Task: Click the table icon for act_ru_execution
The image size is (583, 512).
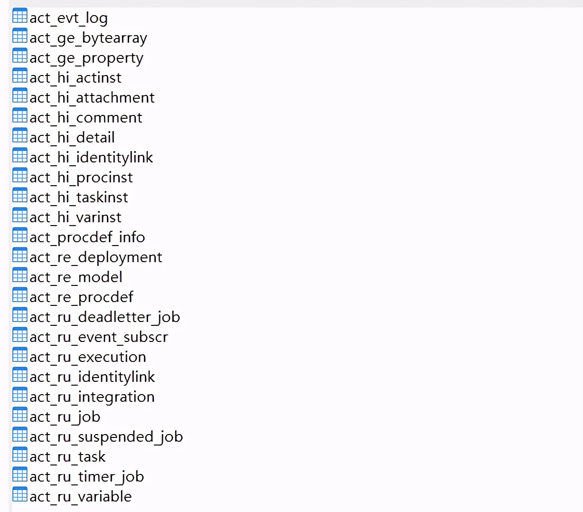Action: (x=20, y=355)
